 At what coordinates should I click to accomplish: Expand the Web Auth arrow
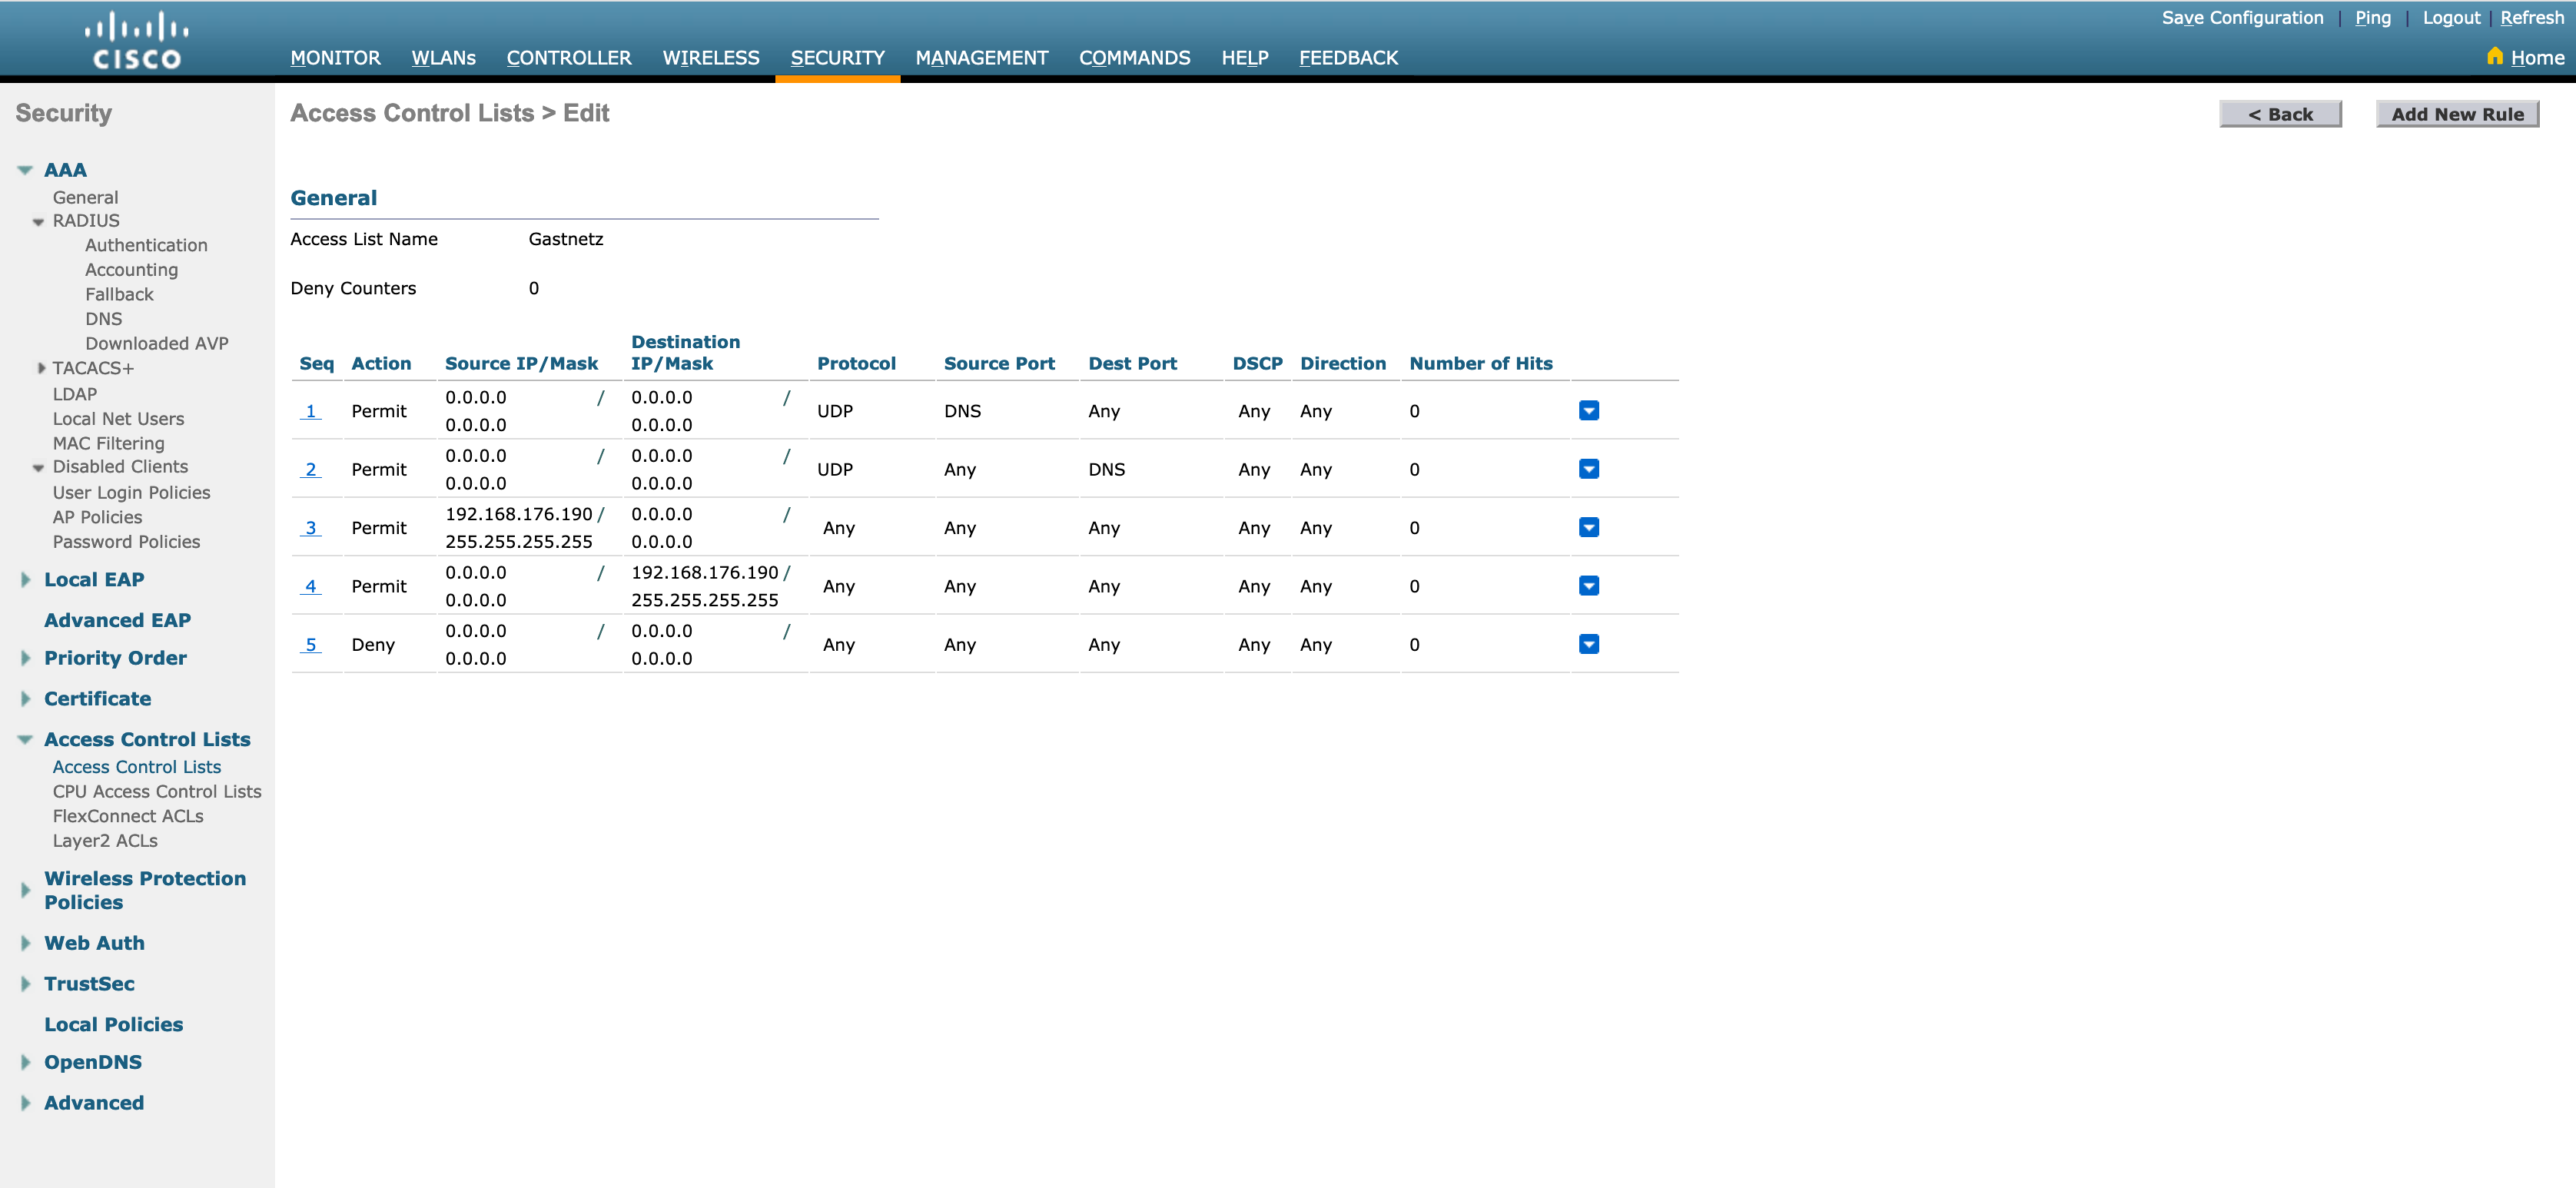(25, 943)
